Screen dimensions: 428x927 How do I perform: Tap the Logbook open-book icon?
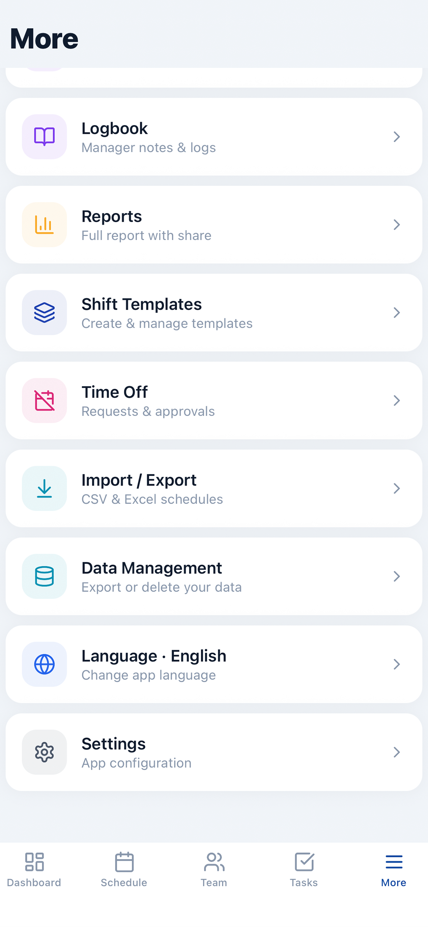pos(44,137)
